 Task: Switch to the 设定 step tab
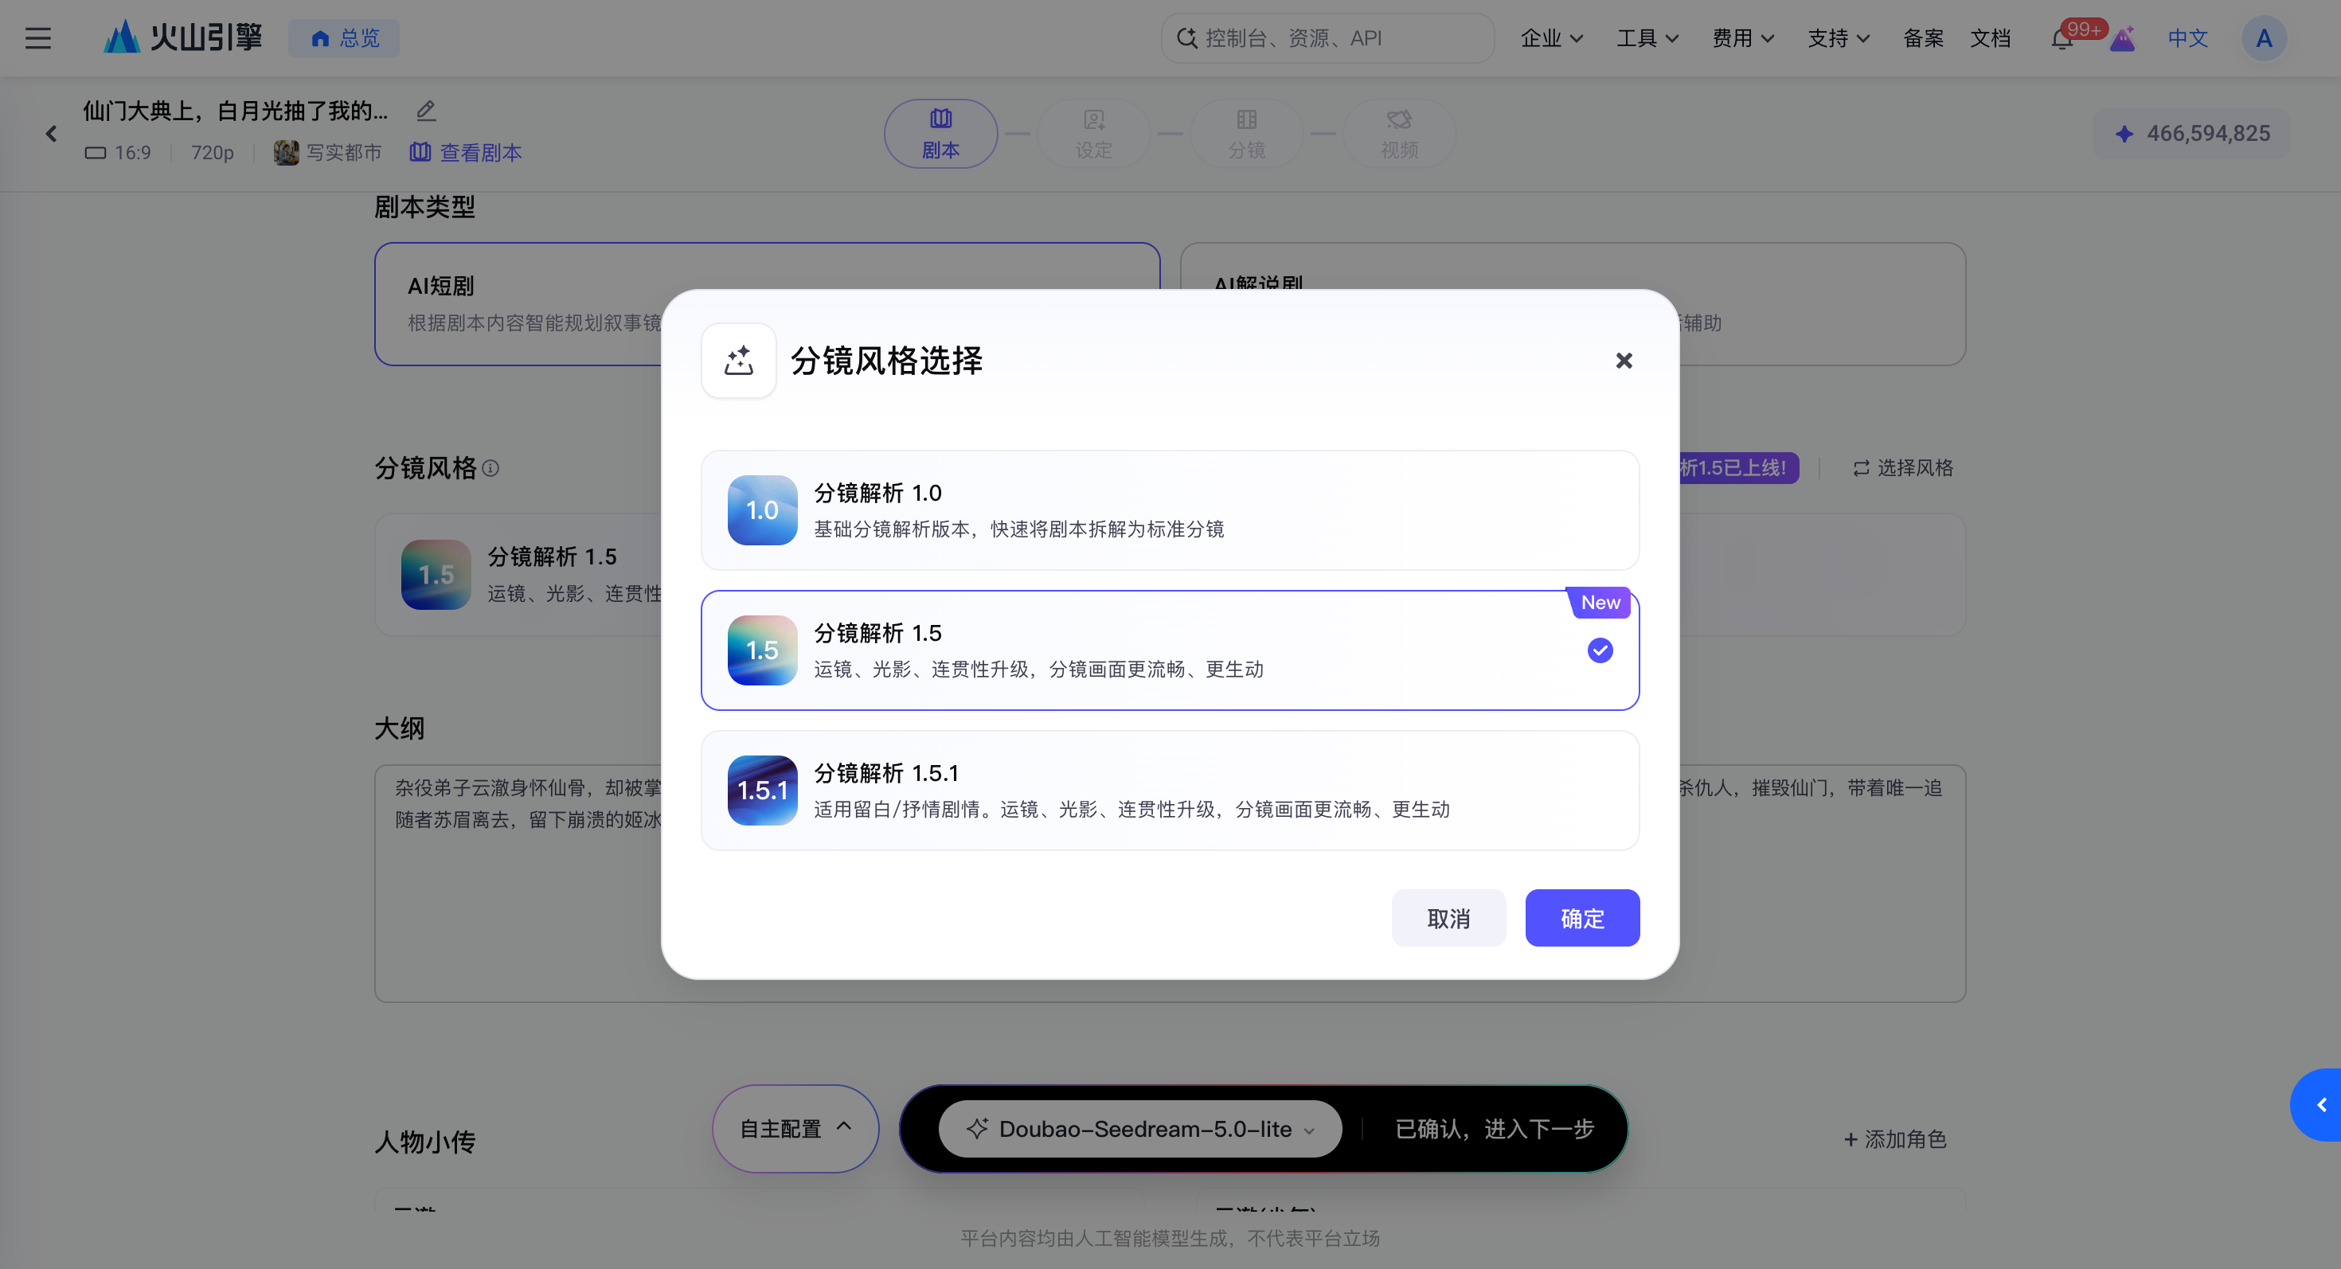pyautogui.click(x=1093, y=135)
